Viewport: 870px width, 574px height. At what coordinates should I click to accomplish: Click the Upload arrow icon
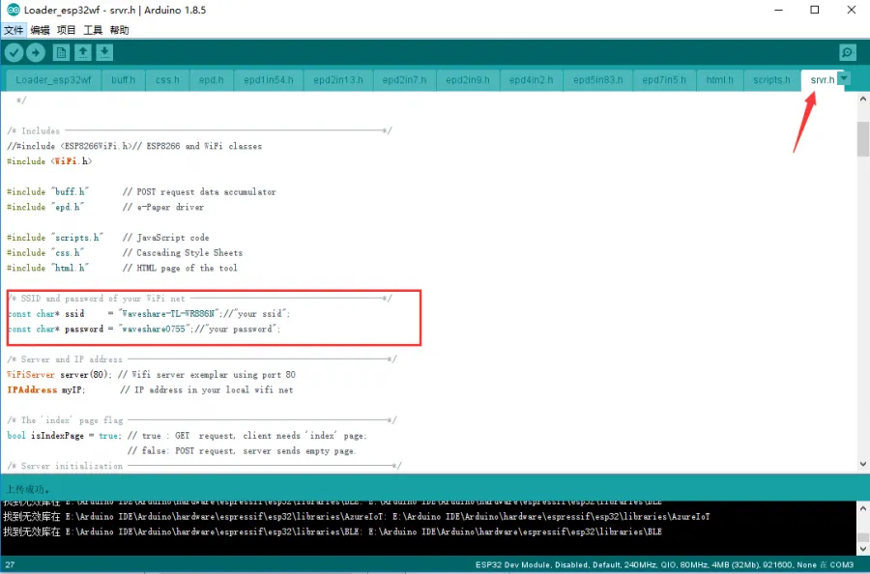(36, 53)
